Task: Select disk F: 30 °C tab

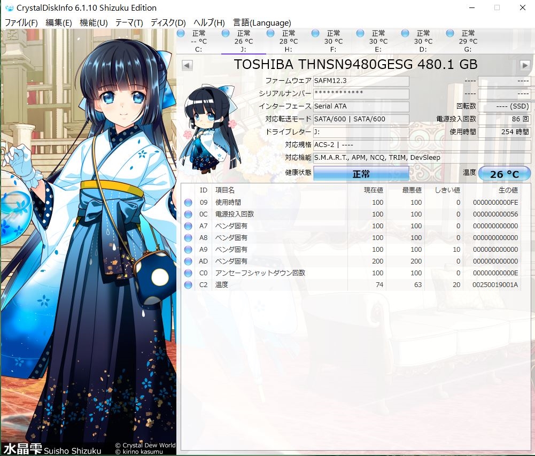Action: point(334,41)
